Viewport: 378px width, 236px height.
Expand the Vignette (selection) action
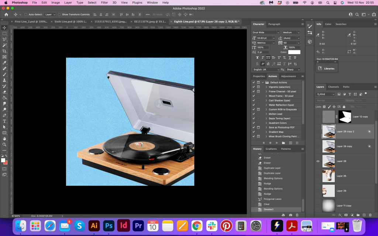tap(266, 87)
